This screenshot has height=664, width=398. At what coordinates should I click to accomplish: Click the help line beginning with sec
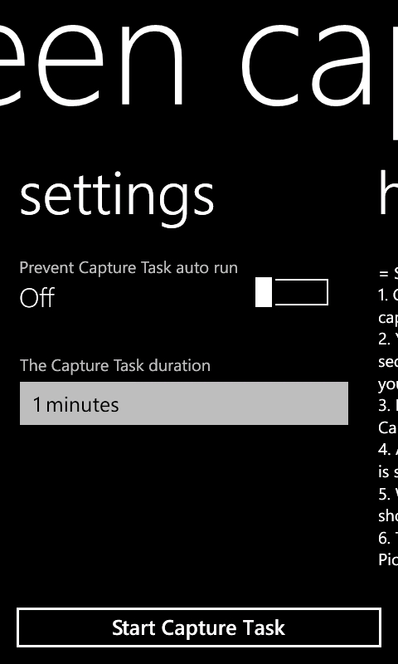click(388, 362)
